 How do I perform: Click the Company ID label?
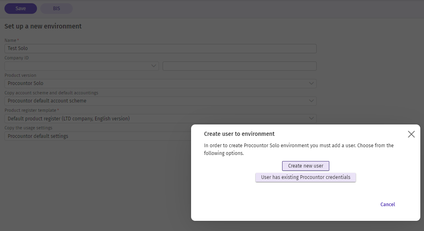17,58
